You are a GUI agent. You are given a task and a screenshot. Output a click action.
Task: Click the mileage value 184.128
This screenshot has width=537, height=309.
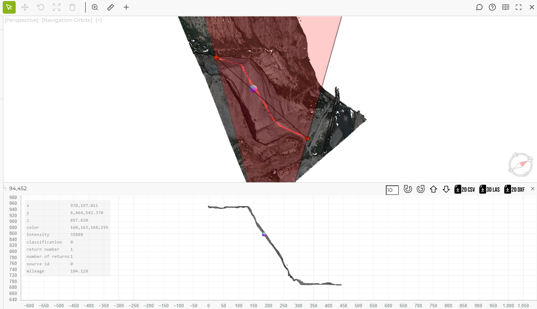click(79, 271)
